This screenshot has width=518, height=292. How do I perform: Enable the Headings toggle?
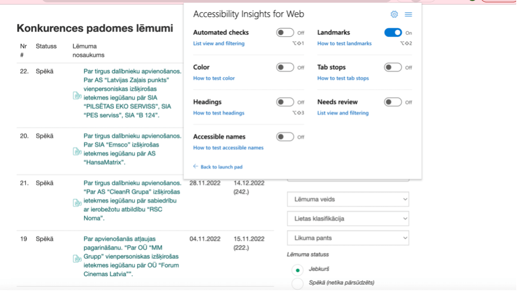(285, 102)
